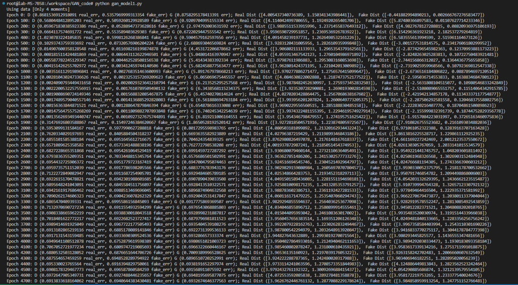Click the blue command decoration dot before the prompt
518x285 pixels.
click(x=3, y=4)
